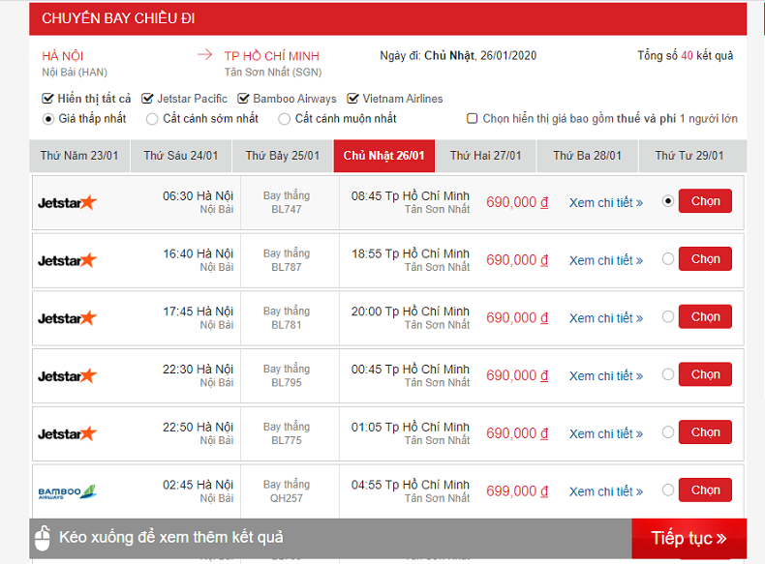Expand 'Xem chi tiết' for 22:30 flight
Screen dimensions: 765x564
(x=606, y=376)
